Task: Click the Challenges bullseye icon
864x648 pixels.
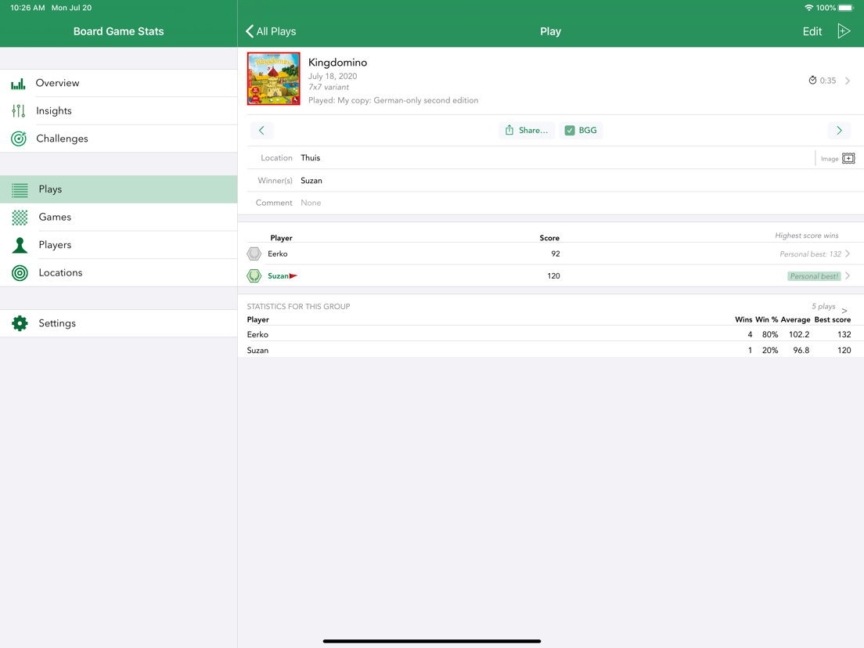Action: 19,139
